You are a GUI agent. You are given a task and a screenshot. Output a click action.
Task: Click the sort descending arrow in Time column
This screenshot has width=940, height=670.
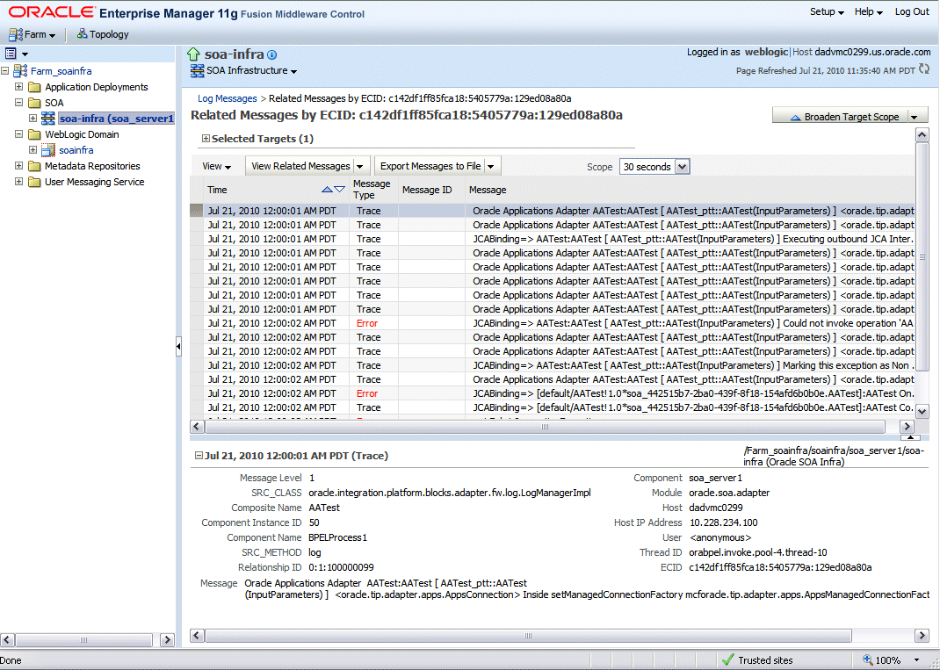point(340,190)
